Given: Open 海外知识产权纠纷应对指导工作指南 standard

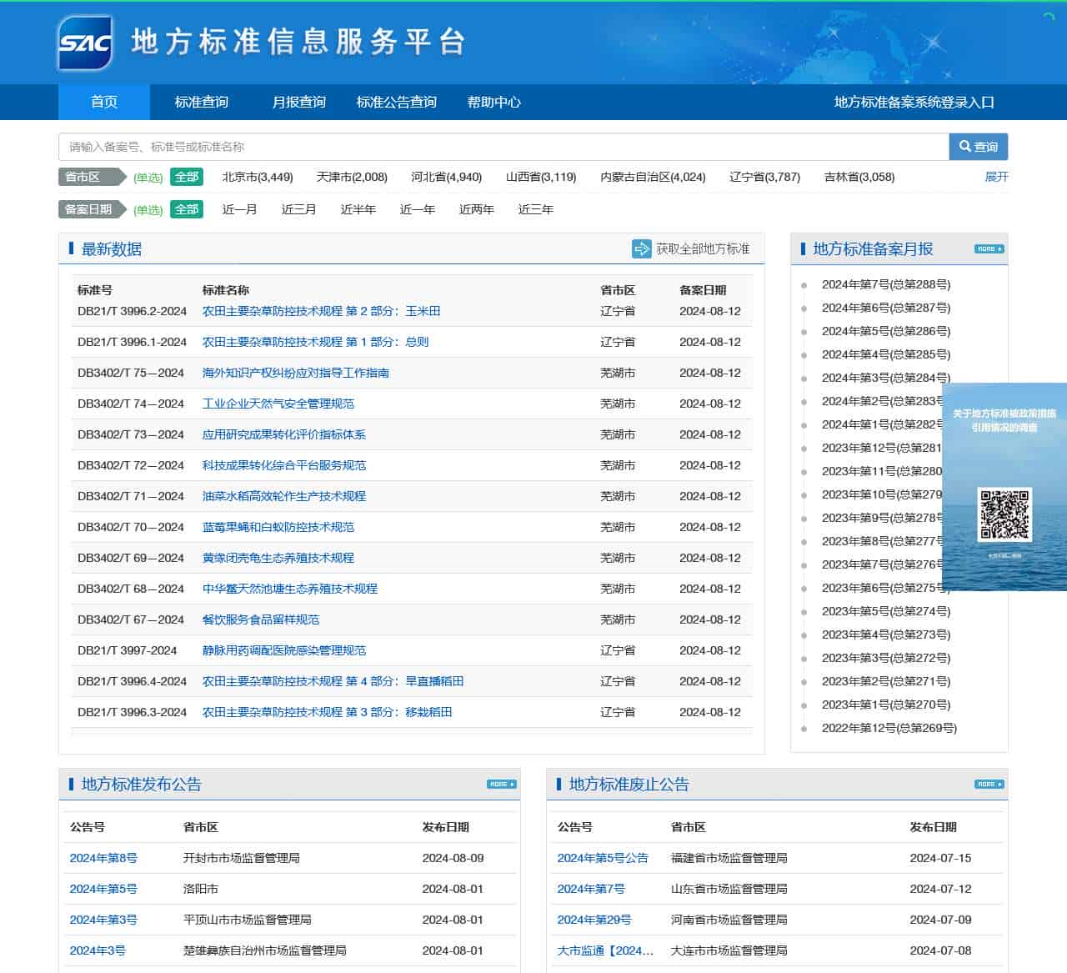Looking at the screenshot, I should click(295, 373).
